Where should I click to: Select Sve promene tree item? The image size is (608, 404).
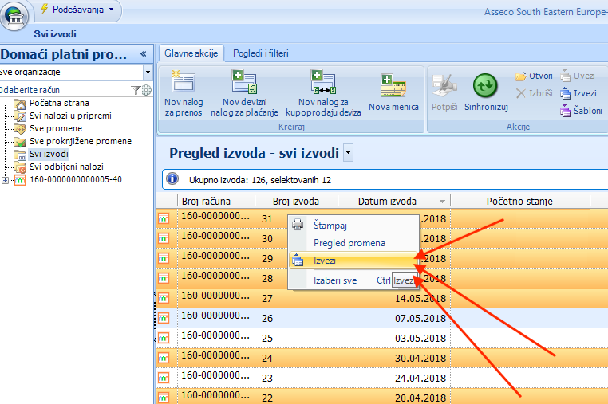pyautogui.click(x=55, y=128)
